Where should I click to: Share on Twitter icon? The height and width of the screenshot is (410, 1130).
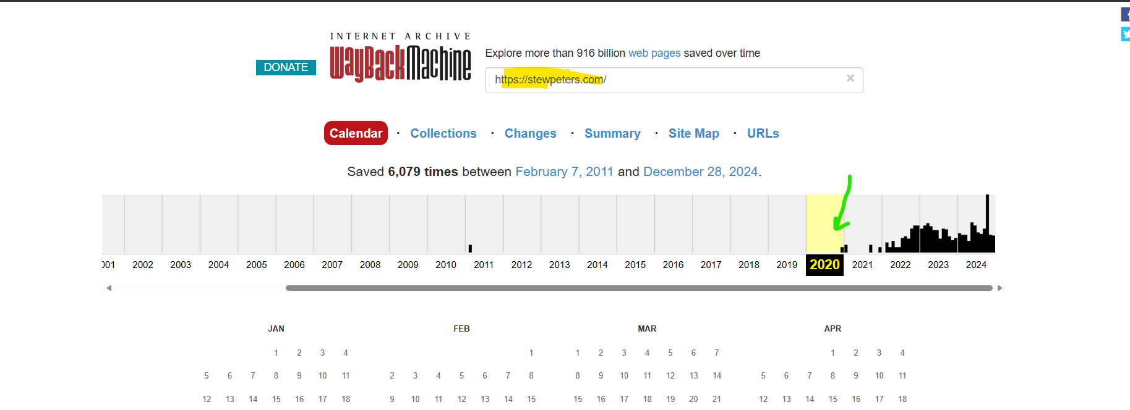1126,34
